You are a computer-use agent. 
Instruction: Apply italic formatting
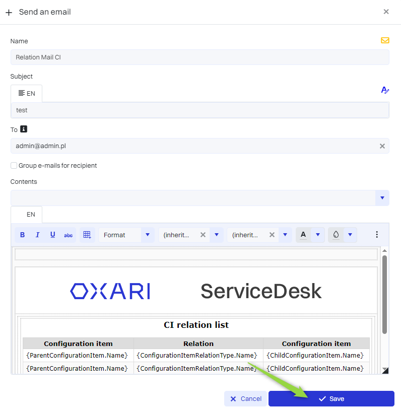pos(37,235)
